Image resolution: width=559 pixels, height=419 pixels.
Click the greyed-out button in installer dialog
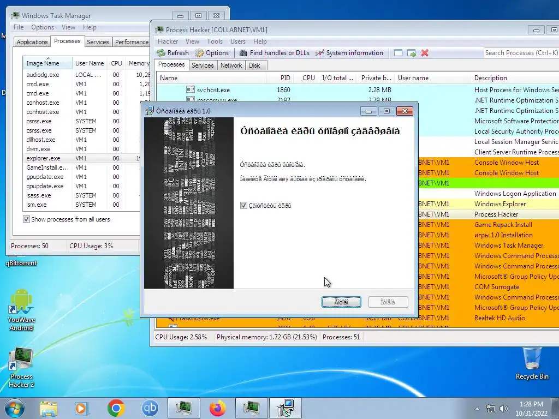(x=388, y=302)
